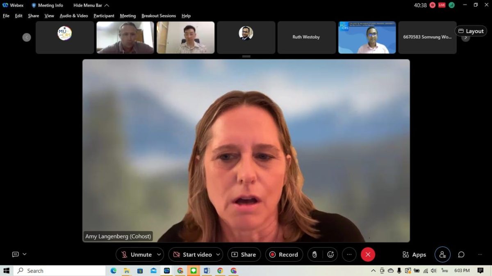This screenshot has height=276, width=492.
Task: Toggle closed captions CC icon
Action: 16,254
